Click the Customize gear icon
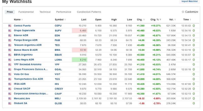The width and height of the screenshot is (203, 111). (183, 12)
